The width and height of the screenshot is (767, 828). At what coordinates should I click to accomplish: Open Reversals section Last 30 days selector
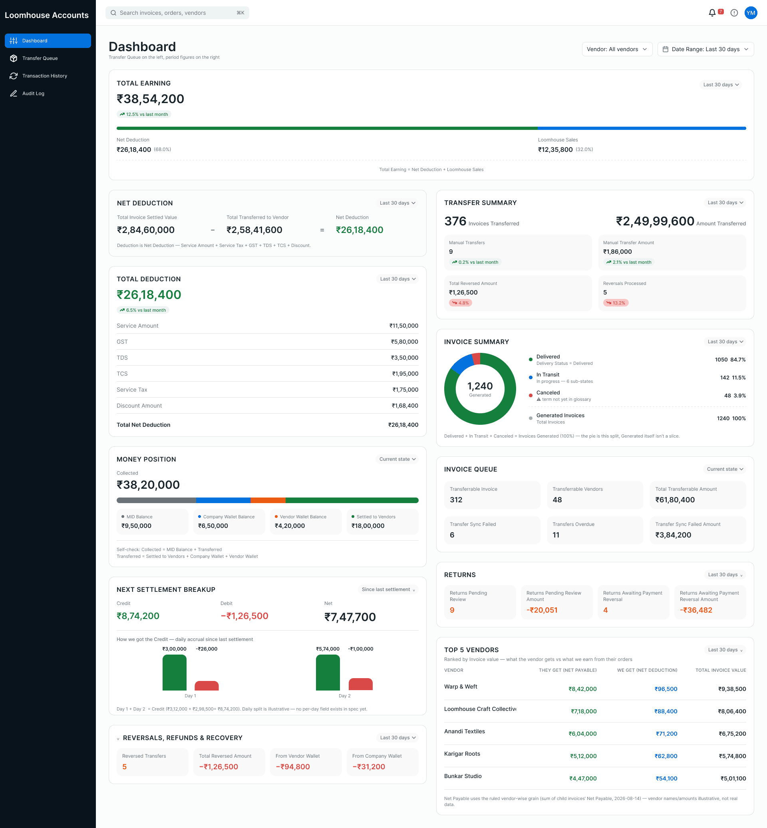(x=397, y=738)
